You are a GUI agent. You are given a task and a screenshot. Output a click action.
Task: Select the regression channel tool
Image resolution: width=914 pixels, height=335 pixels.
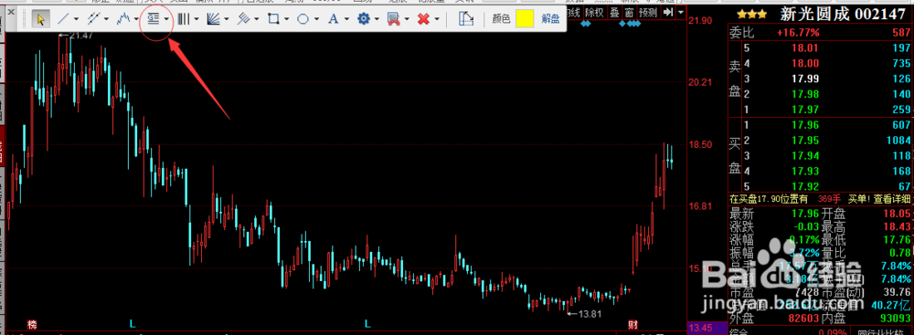[244, 19]
